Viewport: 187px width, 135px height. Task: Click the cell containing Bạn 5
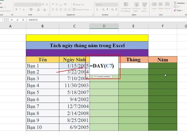[42, 92]
